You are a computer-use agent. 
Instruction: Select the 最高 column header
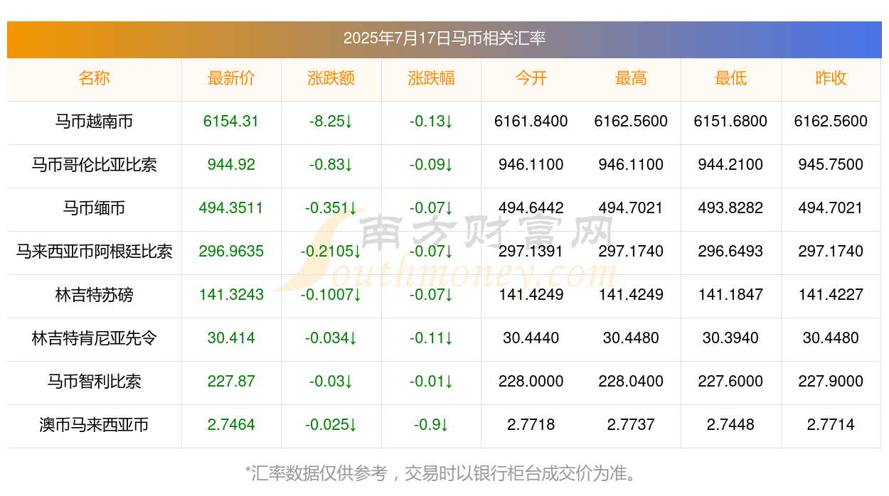(631, 78)
